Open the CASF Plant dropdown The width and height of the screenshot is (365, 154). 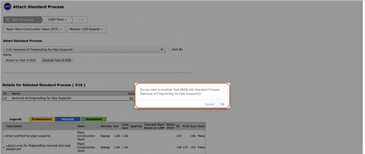point(57,20)
